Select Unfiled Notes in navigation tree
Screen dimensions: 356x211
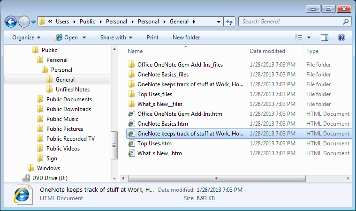click(x=73, y=90)
